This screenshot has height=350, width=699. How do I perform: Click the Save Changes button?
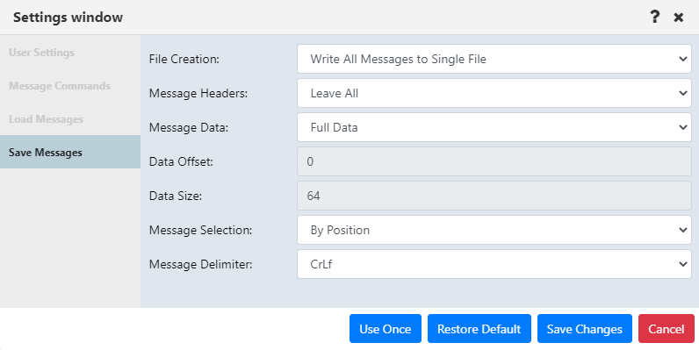click(x=585, y=329)
